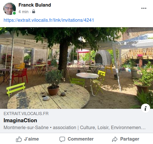153x144 pixels.
Task: Click the lock privacy icon
Action: coord(33,11)
